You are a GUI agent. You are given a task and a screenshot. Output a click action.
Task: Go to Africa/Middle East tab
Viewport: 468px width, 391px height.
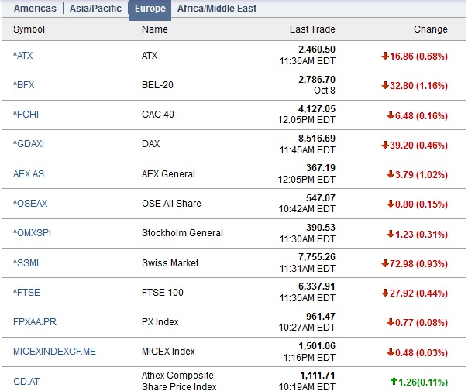coord(217,9)
